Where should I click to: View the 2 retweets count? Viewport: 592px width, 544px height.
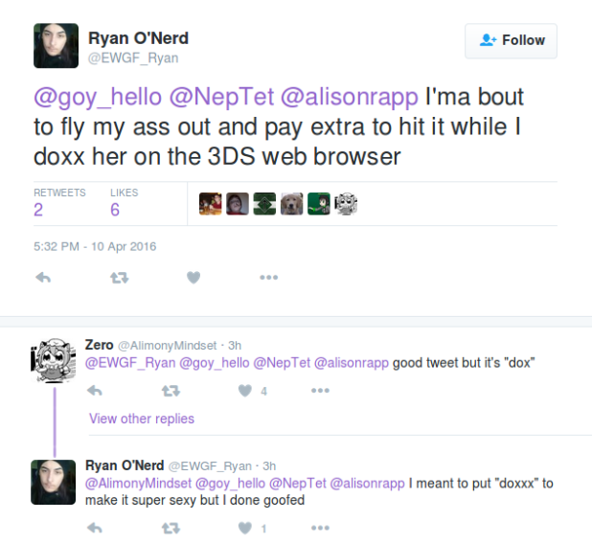pyautogui.click(x=38, y=210)
